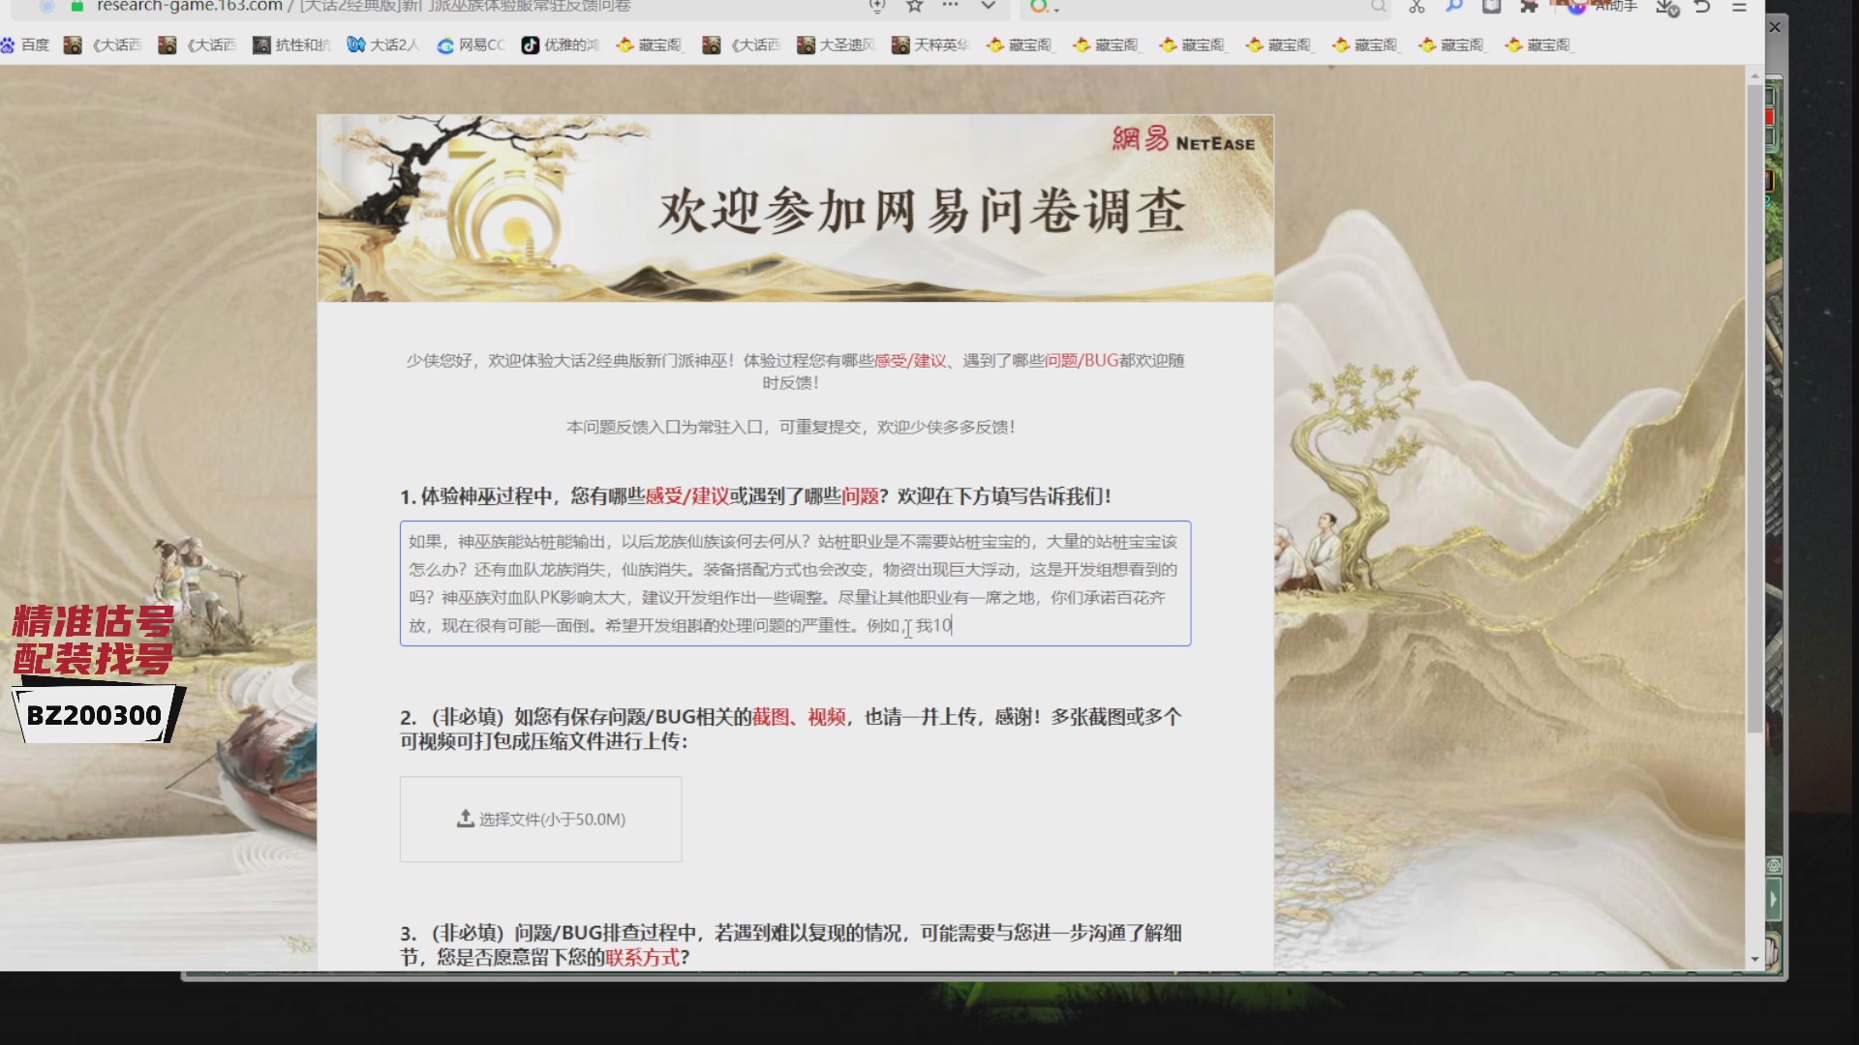This screenshot has height=1045, width=1859.
Task: Open the 网易CC bookmark
Action: pyautogui.click(x=472, y=45)
